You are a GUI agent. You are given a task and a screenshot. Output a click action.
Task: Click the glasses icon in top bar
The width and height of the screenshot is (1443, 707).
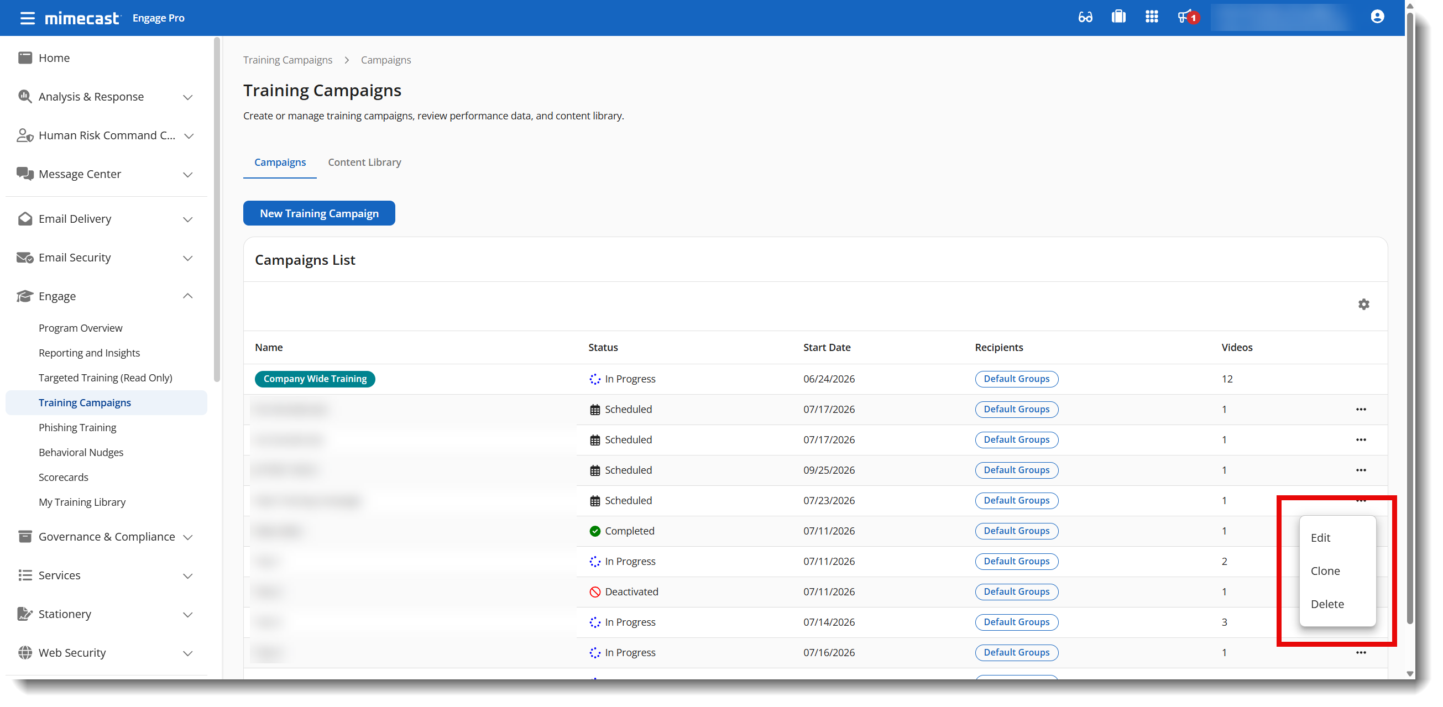(x=1085, y=17)
